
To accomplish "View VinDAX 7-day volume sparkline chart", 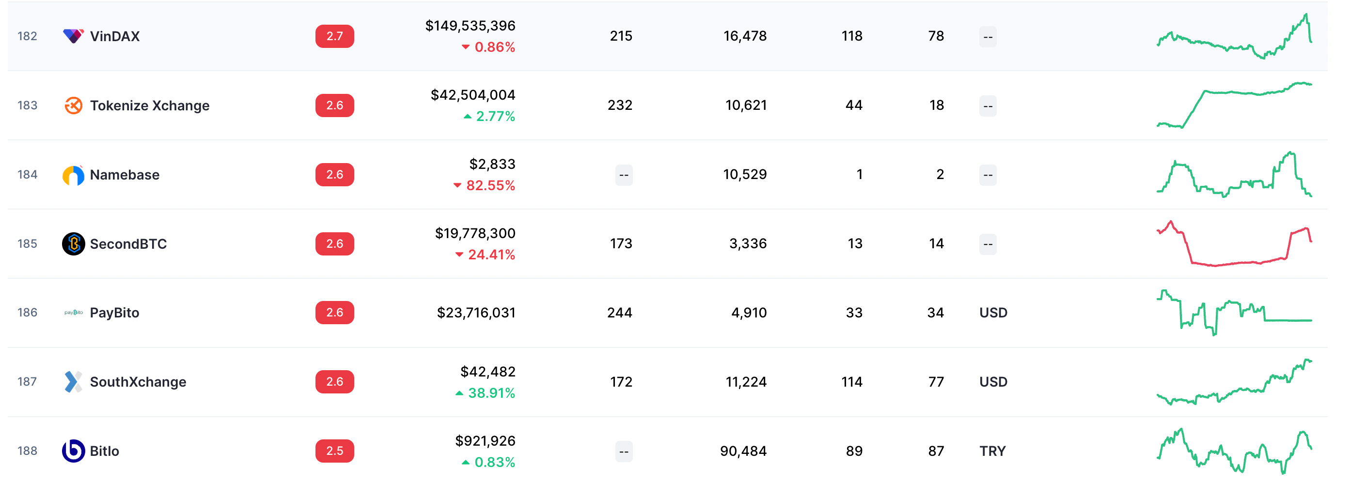I will pos(1235,36).
